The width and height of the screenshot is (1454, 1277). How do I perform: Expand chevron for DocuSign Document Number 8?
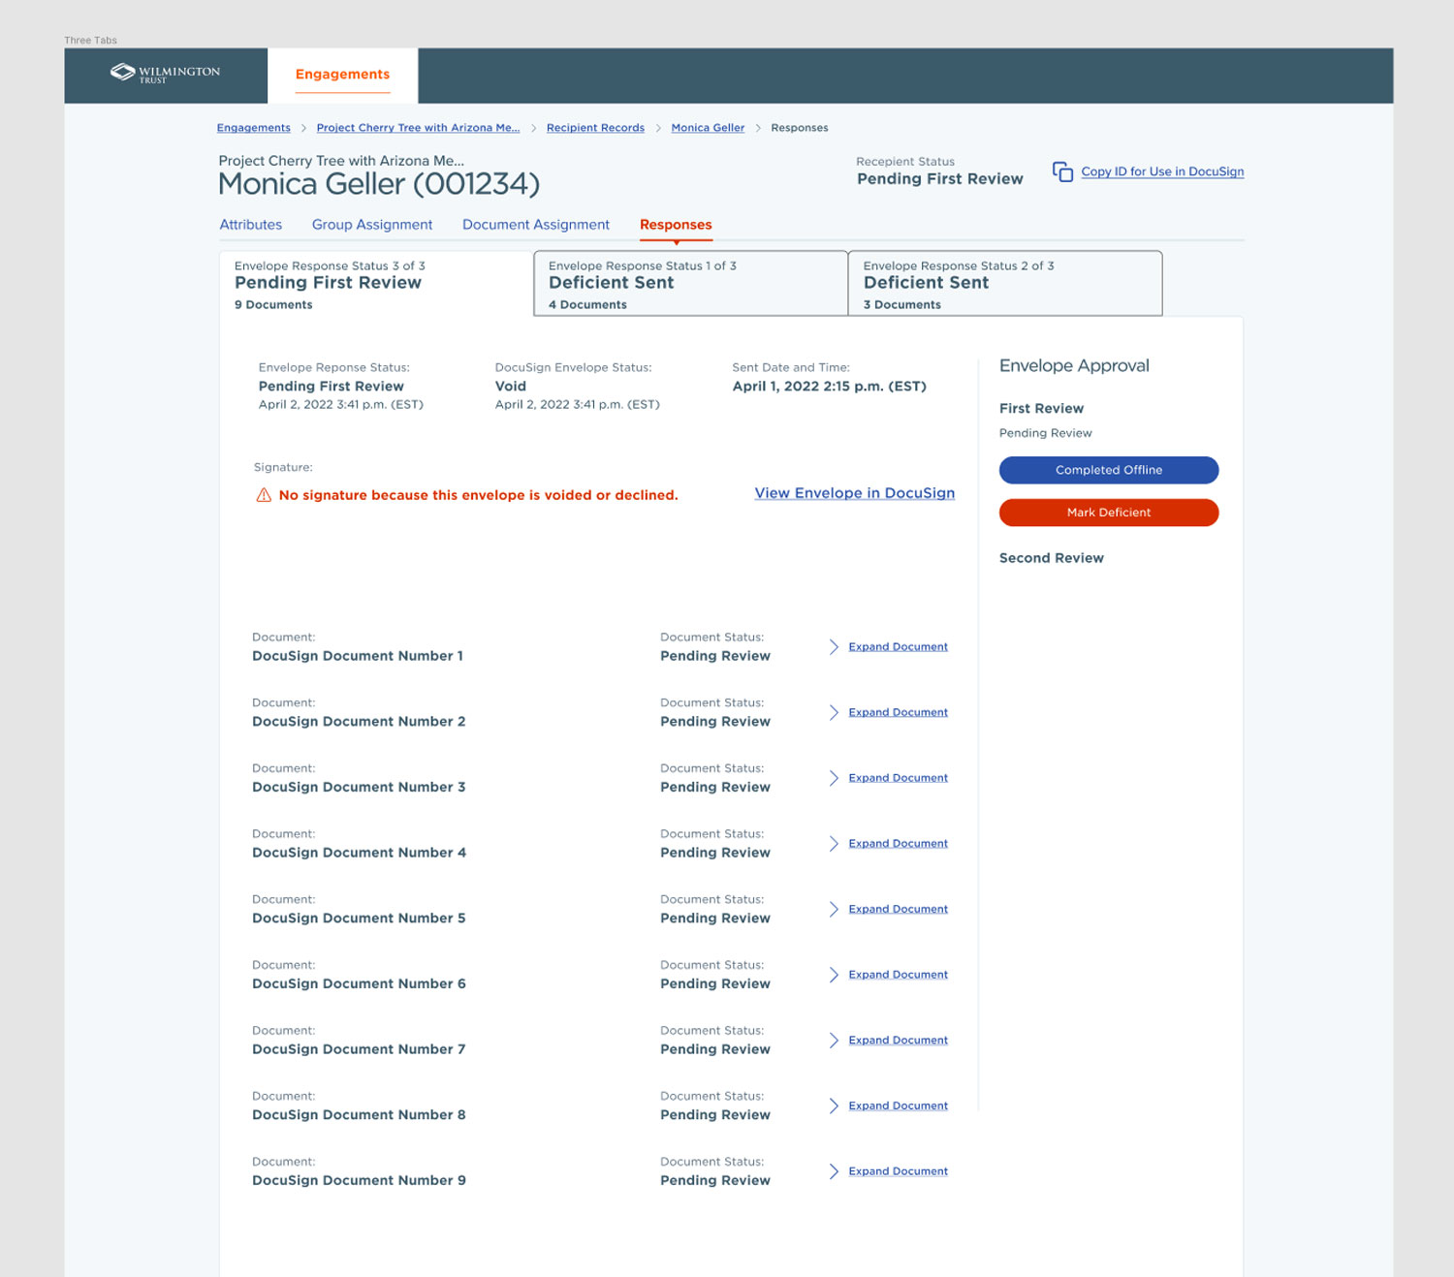834,1106
